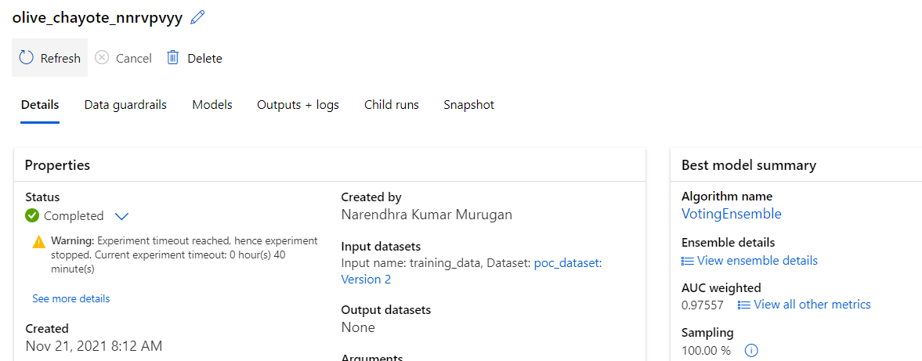Click the Algorithm name label
922x361 pixels.
[x=727, y=197]
